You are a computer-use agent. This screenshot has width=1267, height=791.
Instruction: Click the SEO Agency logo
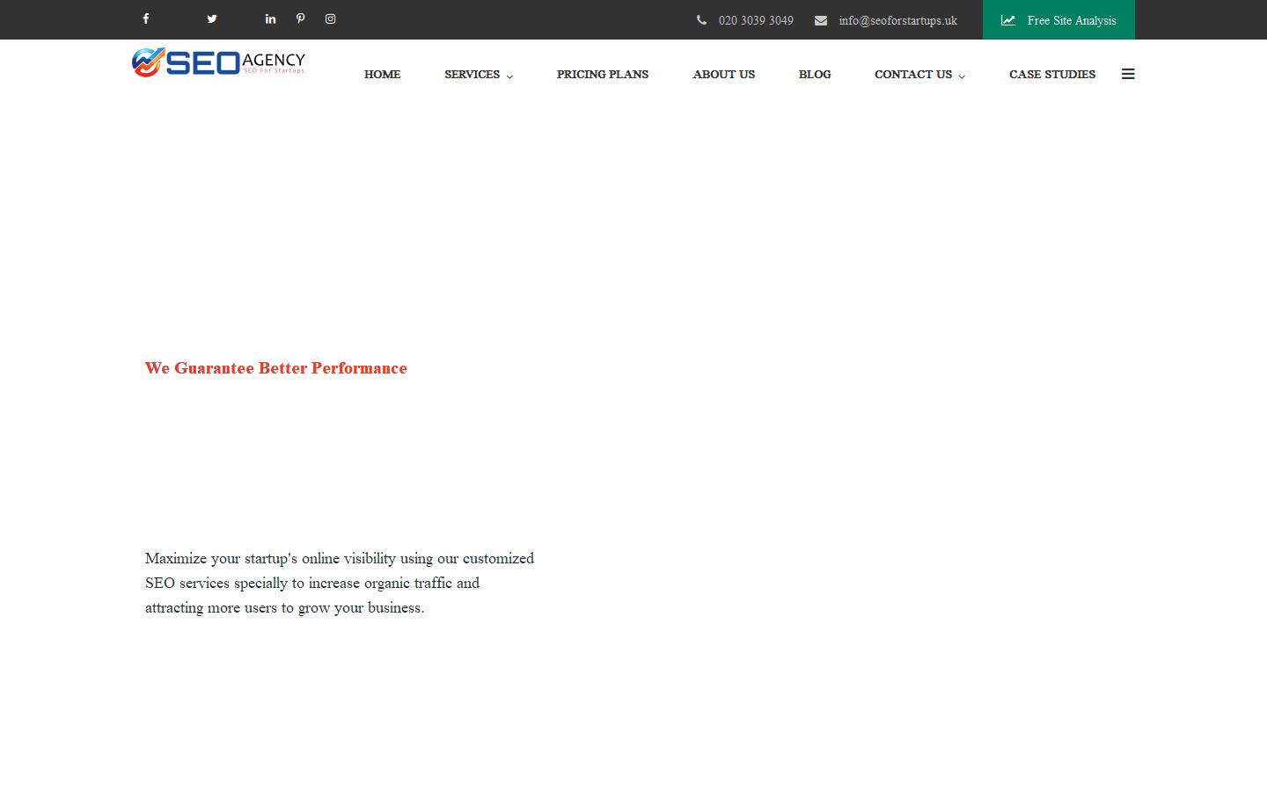[217, 62]
